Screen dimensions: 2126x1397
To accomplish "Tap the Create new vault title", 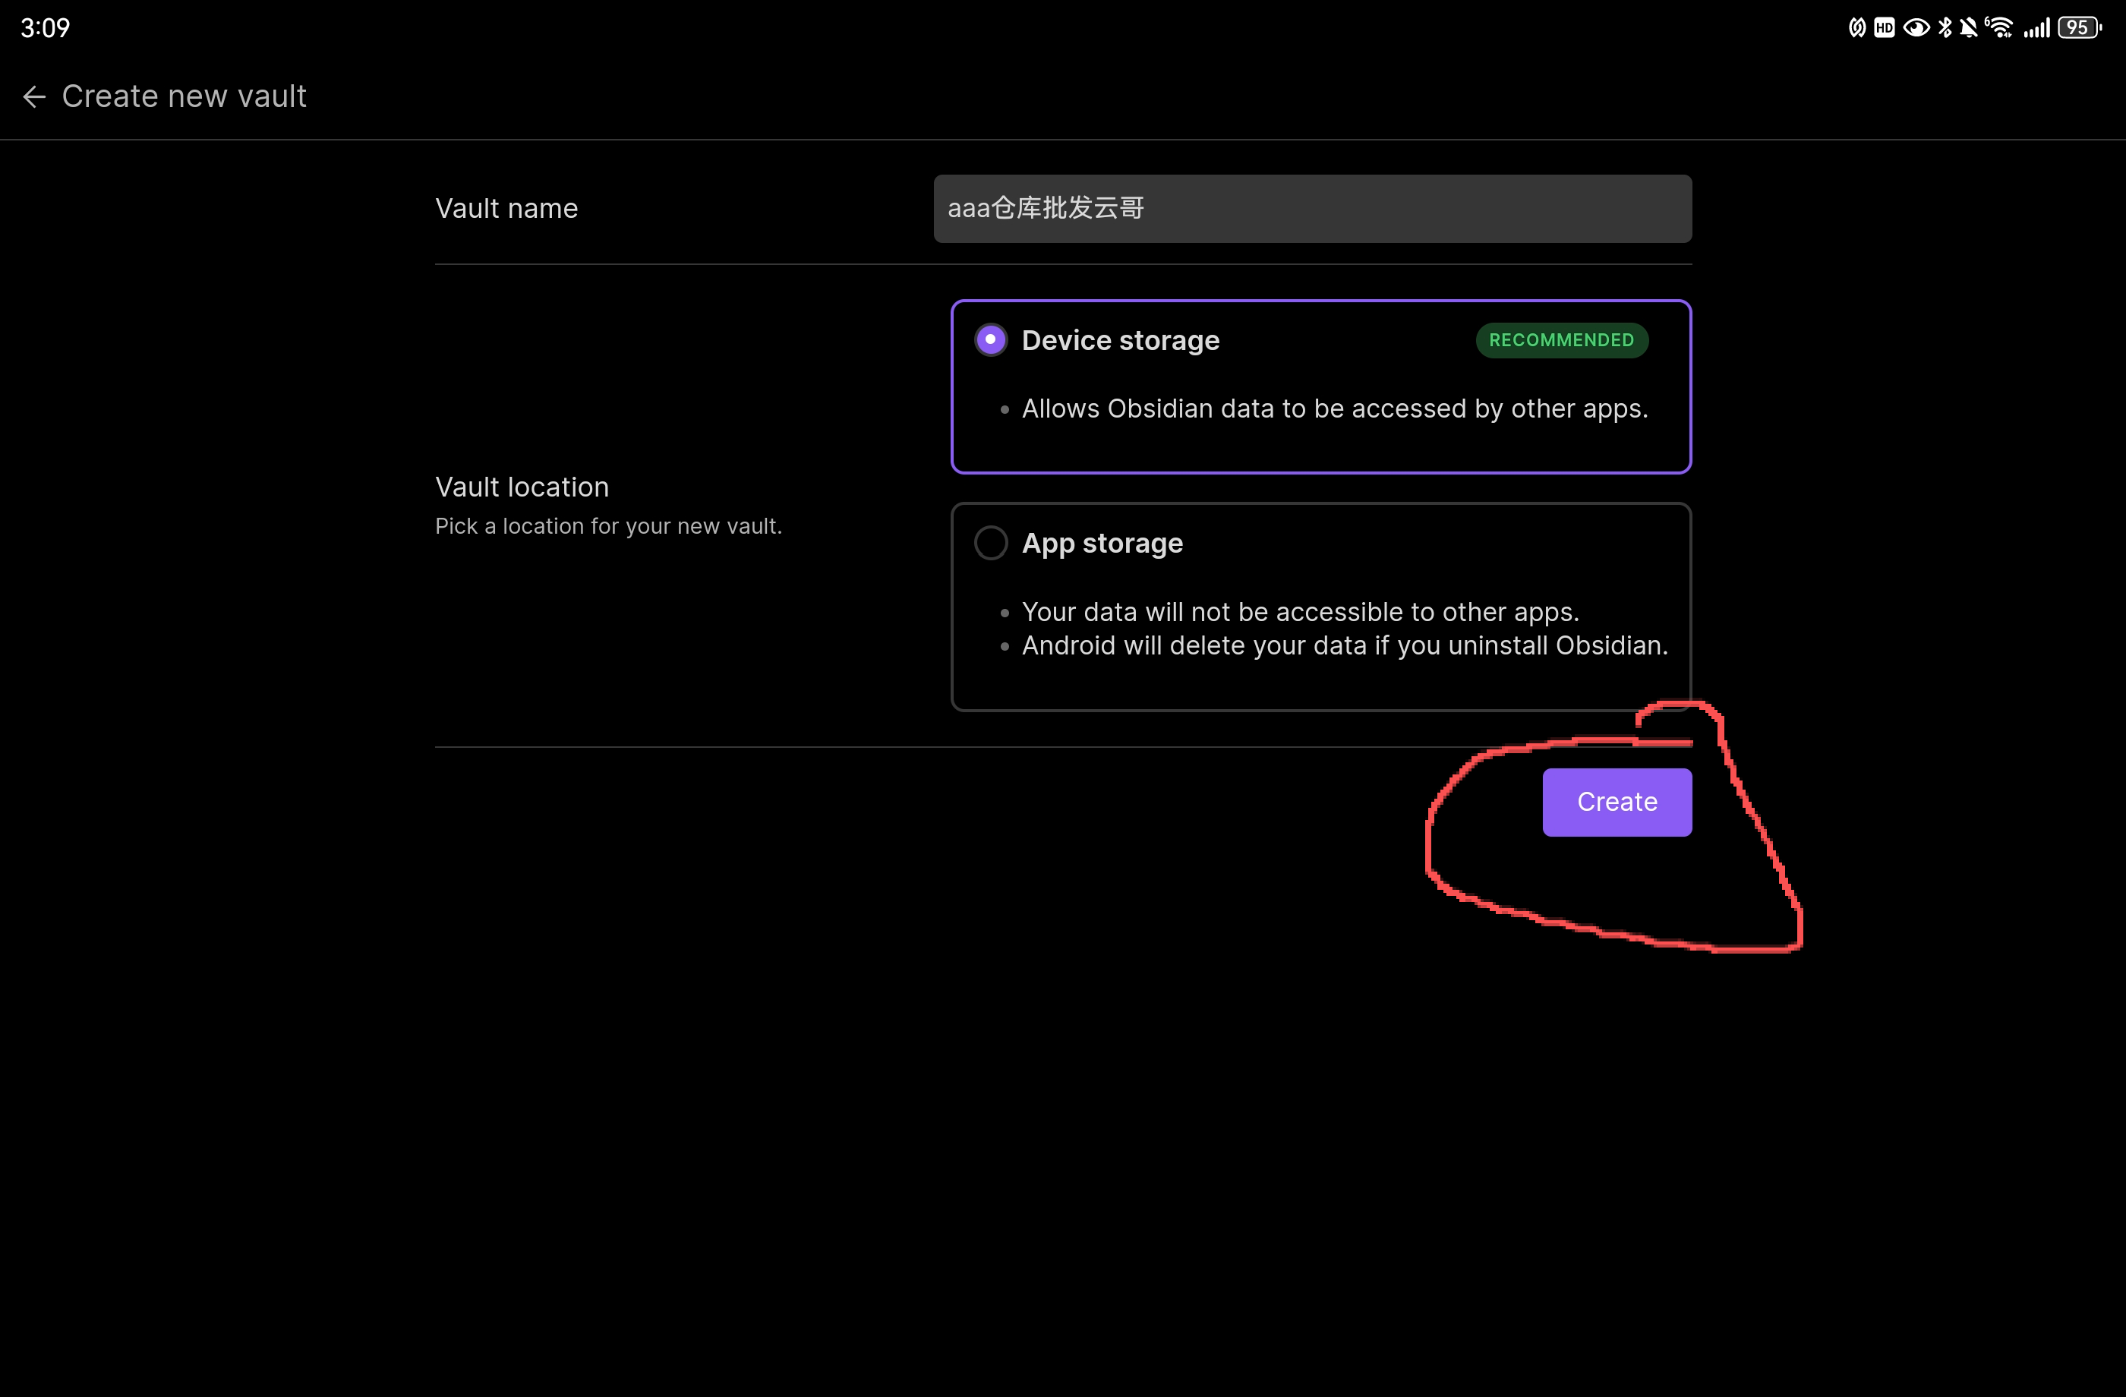I will pos(184,96).
